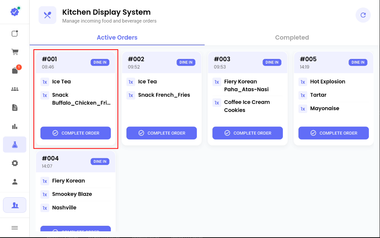Click the two-person users icon button
Viewport: 380px width, 238px height.
coord(15,205)
